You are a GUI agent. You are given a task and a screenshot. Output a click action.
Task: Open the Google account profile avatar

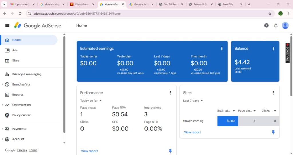click(x=285, y=25)
